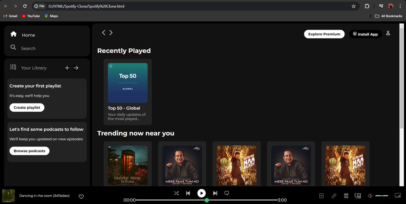Click the page vertical scrollbar
The image size is (406, 204).
pos(402,78)
